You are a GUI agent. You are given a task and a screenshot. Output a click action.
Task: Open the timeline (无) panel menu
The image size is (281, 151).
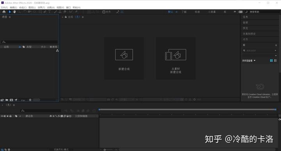point(14,105)
